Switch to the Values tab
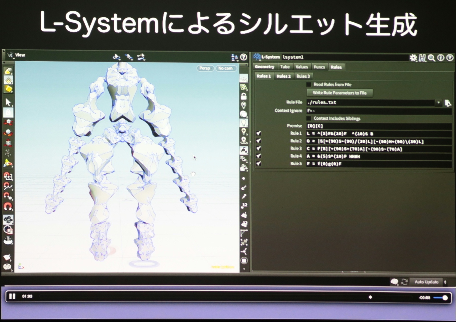This screenshot has height=322, width=456. tap(302, 67)
